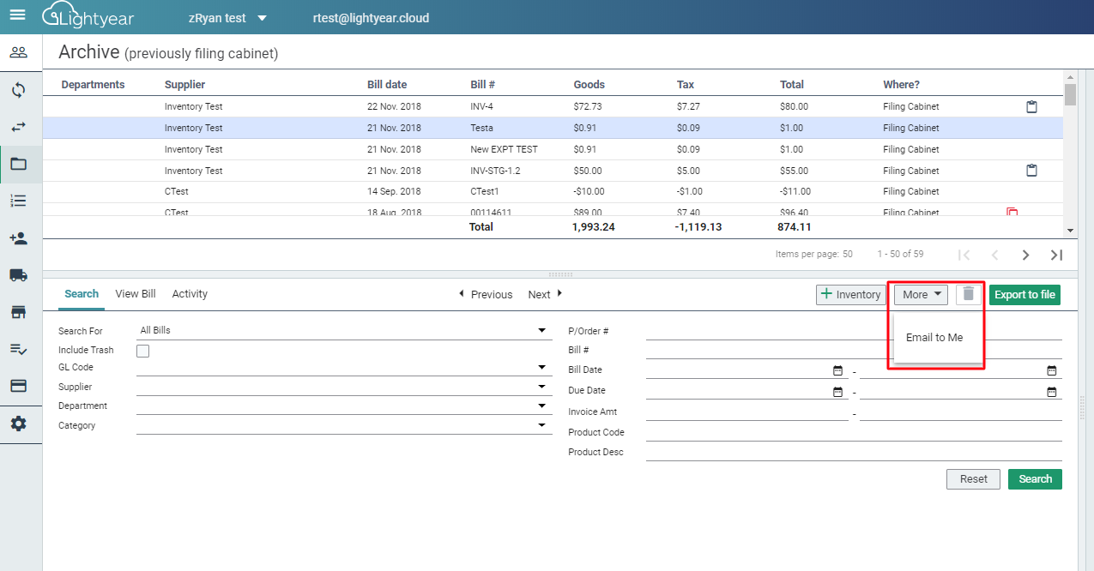Open the clipboard icon on the INV-4 row
Screen dimensions: 1094x571
click(1031, 106)
